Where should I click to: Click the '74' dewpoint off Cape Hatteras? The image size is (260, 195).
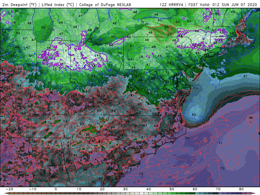tap(187, 138)
